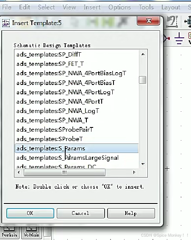This screenshot has height=240, width=191.
Task: Click the horizontal scroll left arrow
Action: (x=19, y=172)
